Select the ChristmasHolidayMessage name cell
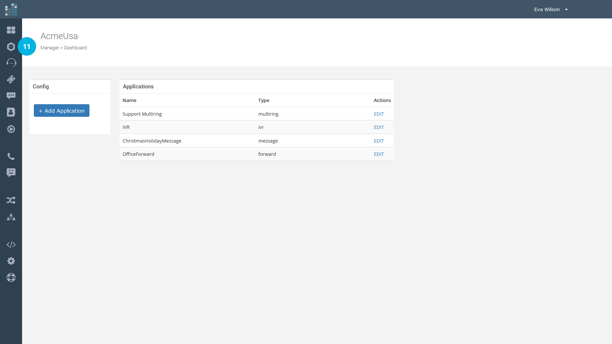The width and height of the screenshot is (612, 344). coord(152,141)
